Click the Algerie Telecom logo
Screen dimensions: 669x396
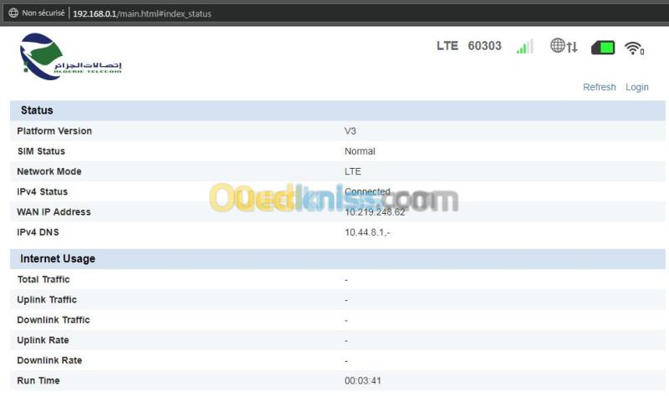click(70, 56)
